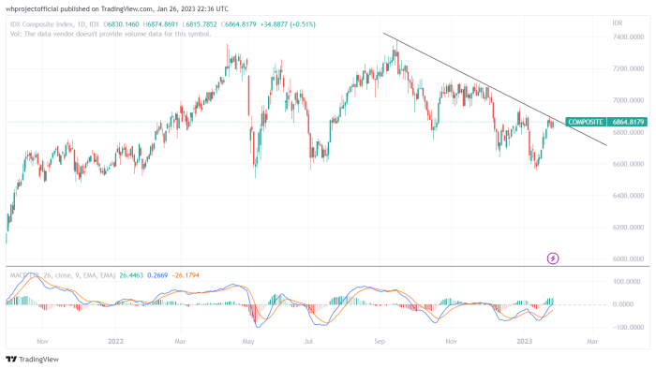Click the IDR currency label
The width and height of the screenshot is (656, 369).
pos(618,23)
